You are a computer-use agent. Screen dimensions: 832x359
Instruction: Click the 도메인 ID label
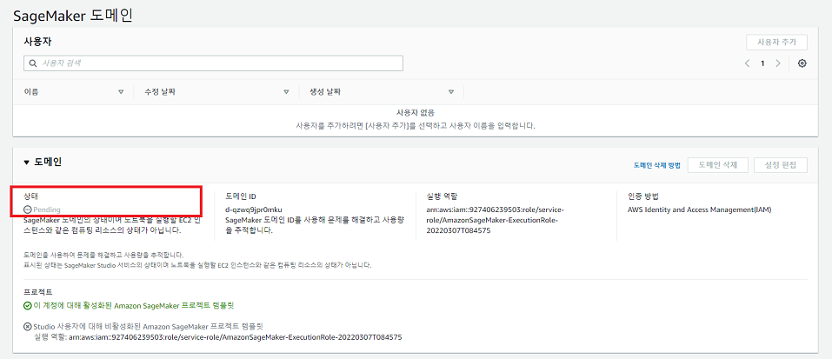point(241,196)
